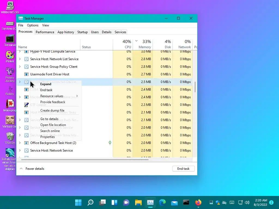Launch Microsoft Edge from the taskbar
The image size is (279, 209).
coord(162,202)
